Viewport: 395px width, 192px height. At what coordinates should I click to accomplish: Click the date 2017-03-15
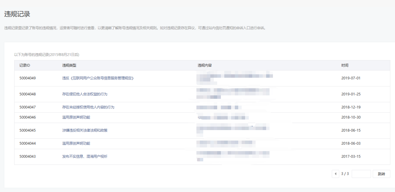click(x=351, y=156)
